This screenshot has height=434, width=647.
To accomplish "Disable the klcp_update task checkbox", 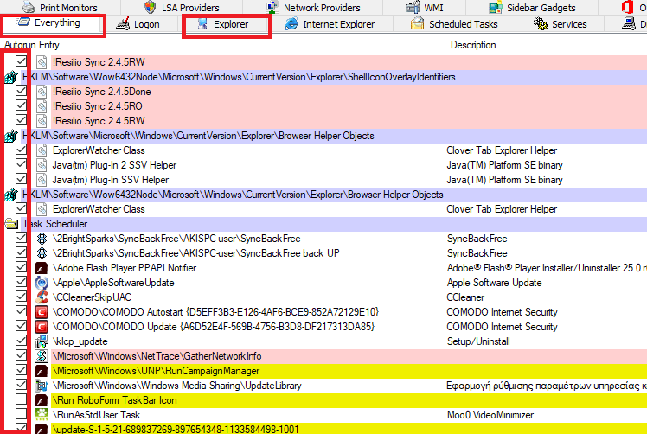I will click(x=21, y=341).
